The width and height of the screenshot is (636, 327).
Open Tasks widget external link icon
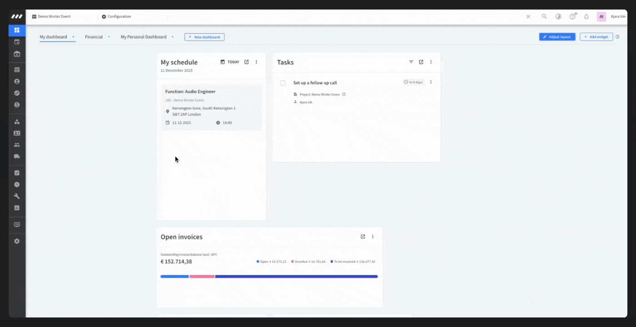coord(421,62)
